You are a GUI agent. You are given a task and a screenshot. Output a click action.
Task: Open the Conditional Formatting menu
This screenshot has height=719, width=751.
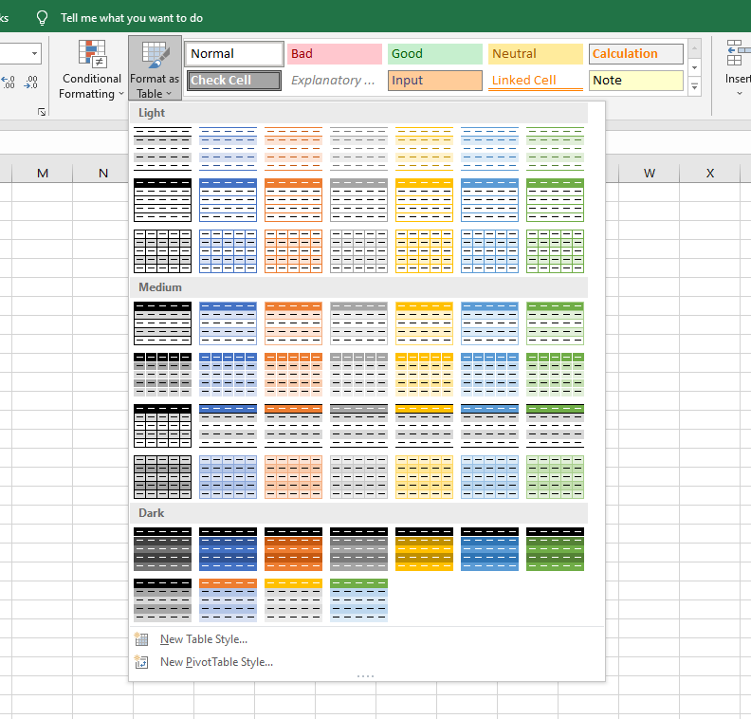(x=91, y=71)
